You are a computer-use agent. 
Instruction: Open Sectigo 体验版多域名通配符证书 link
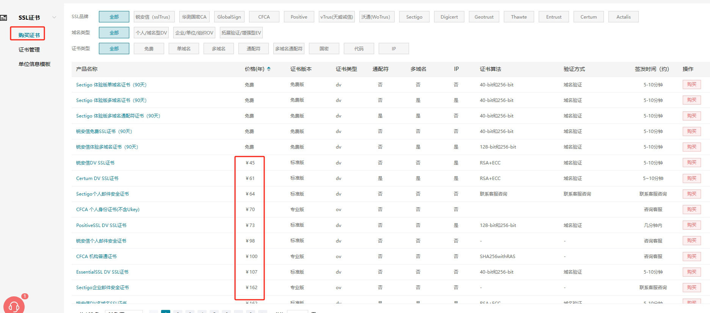118,116
